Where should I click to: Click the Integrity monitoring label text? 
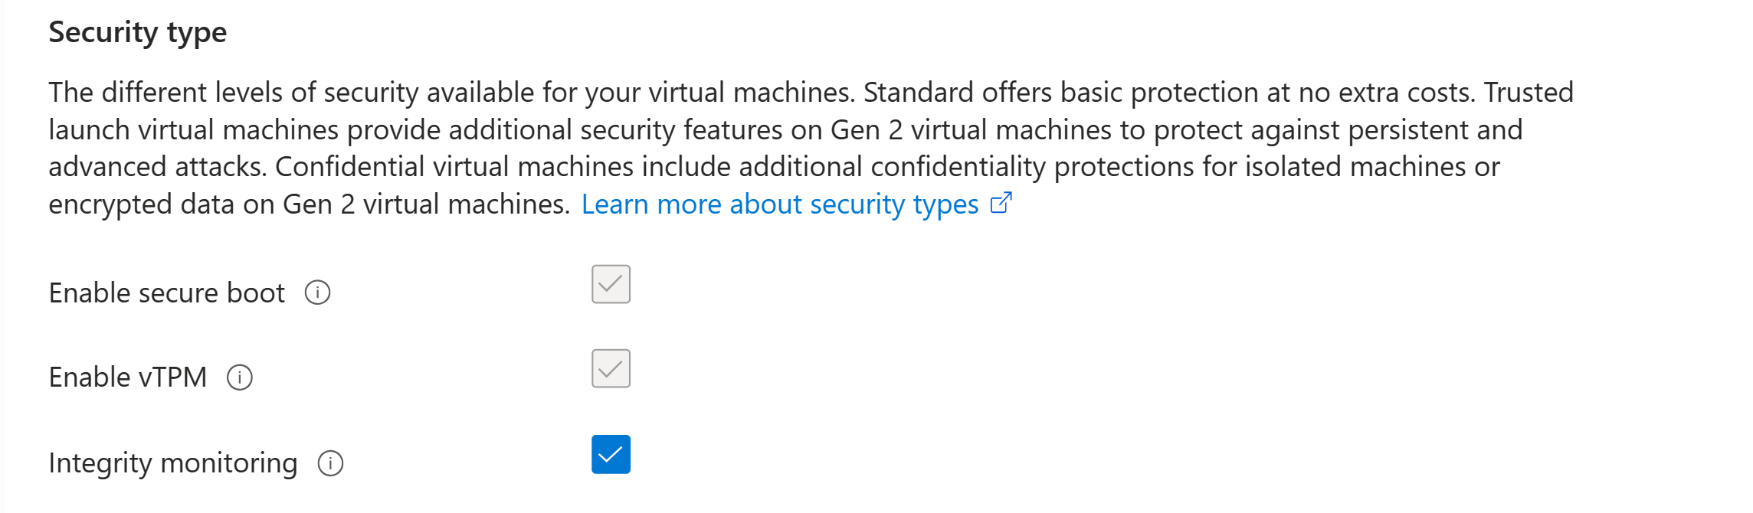(x=172, y=462)
